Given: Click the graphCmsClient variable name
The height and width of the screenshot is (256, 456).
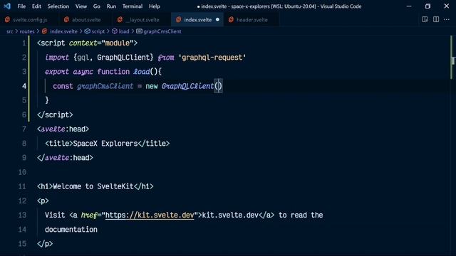Looking at the screenshot, I should coord(105,86).
